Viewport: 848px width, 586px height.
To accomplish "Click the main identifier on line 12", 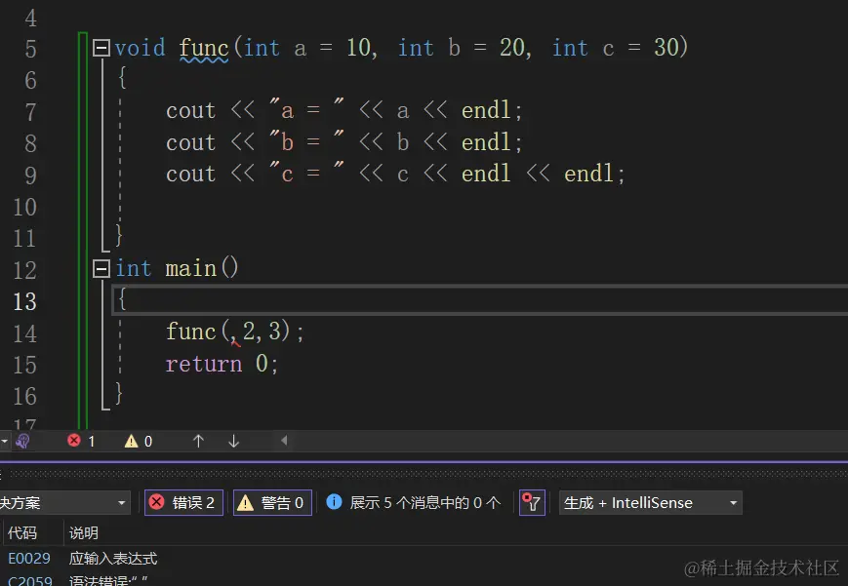I will (191, 268).
